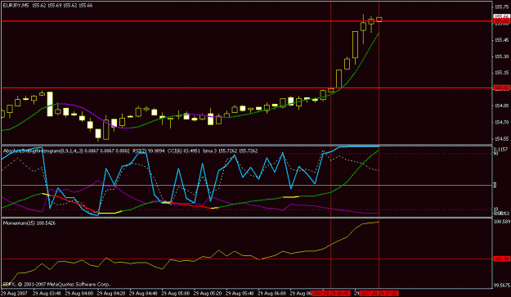
Task: Click the 29 Aug 04:40 time axis label
Action: pyautogui.click(x=143, y=294)
